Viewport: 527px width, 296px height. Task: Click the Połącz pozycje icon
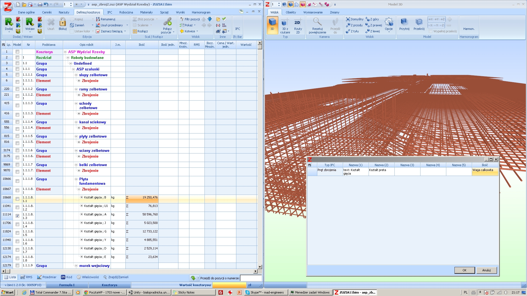(x=167, y=22)
